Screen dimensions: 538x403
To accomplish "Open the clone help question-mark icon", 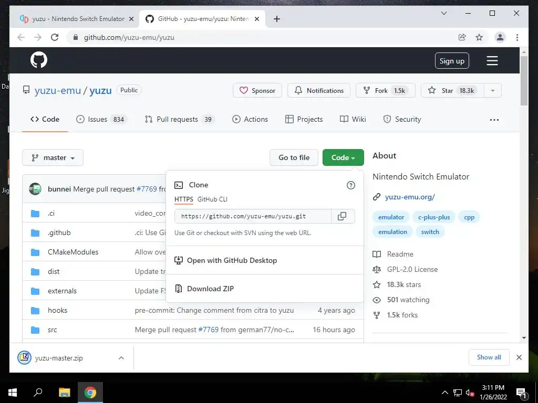I will coord(350,185).
